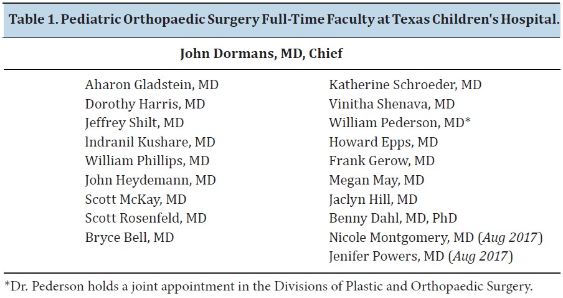Click Howard Epps, MD
Screen dimensions: 563x298
(384, 142)
